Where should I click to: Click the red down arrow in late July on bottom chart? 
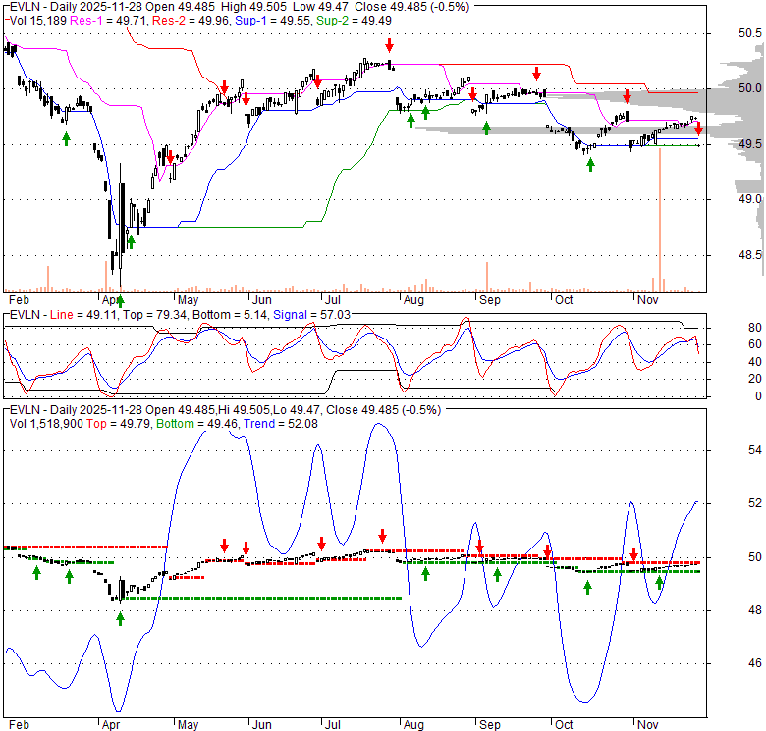coord(382,536)
